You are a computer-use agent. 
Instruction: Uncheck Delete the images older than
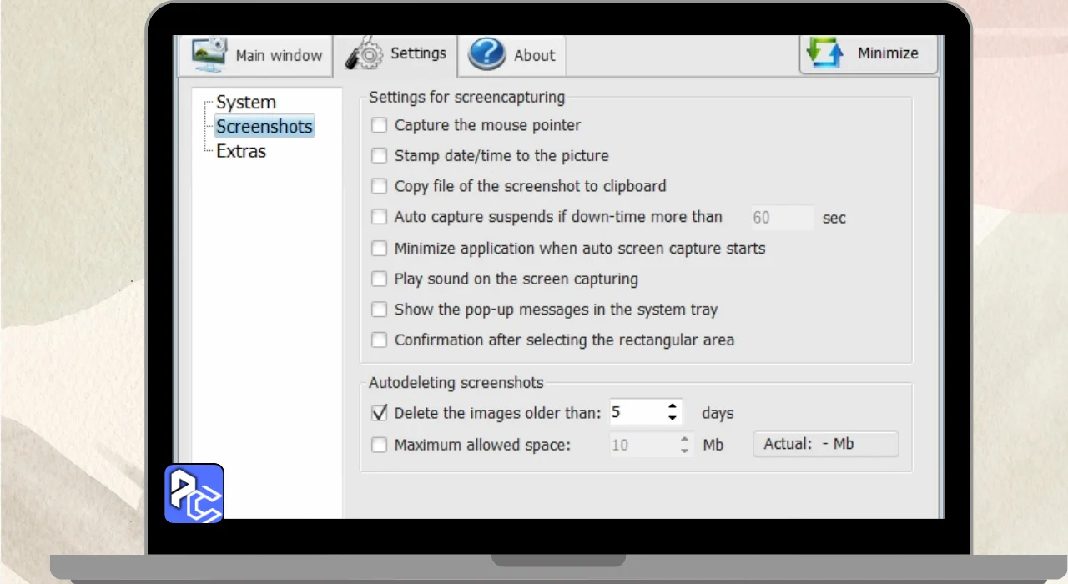pyautogui.click(x=380, y=413)
